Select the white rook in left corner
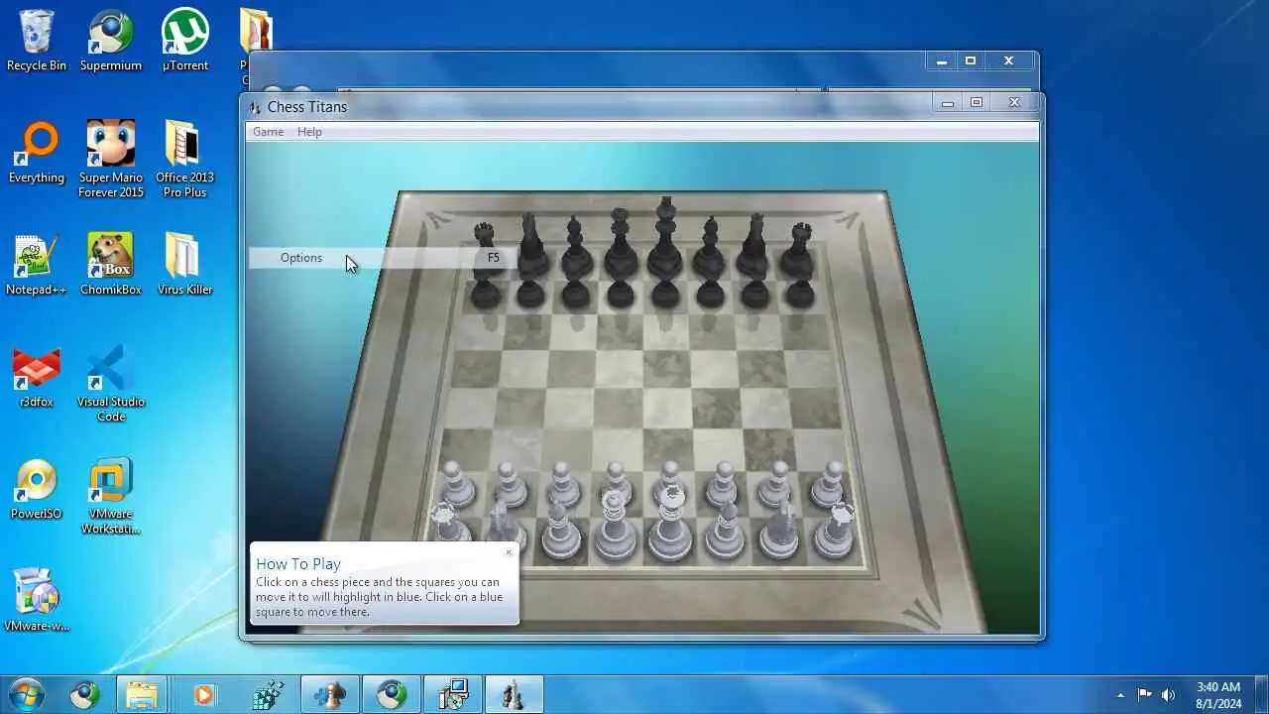1269x714 pixels. coord(448,523)
